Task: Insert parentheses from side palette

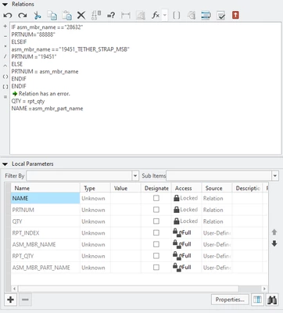Action: 5,77
